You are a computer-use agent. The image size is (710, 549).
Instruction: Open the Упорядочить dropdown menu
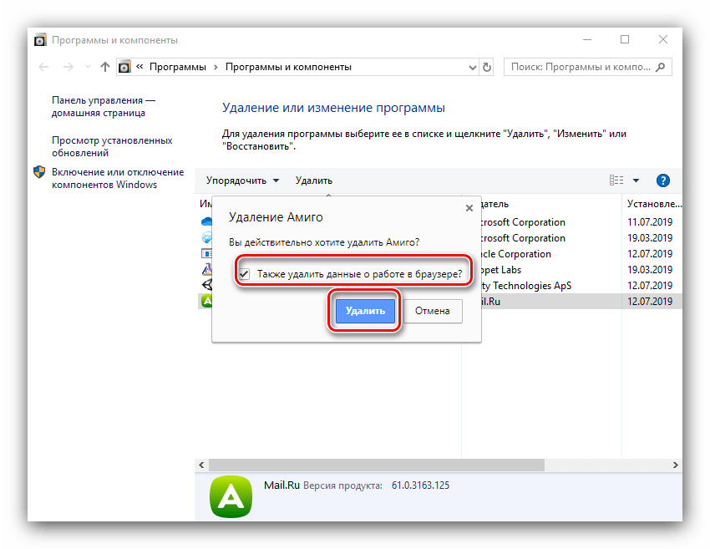[241, 180]
